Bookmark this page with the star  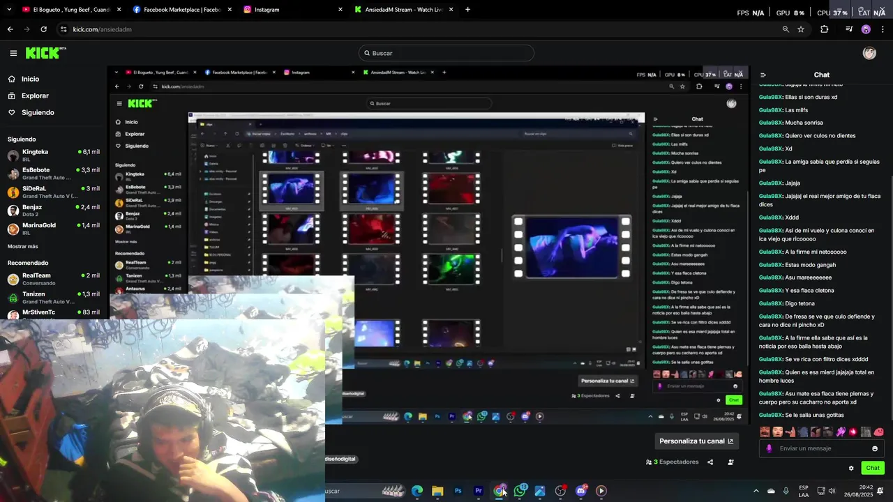pos(801,29)
